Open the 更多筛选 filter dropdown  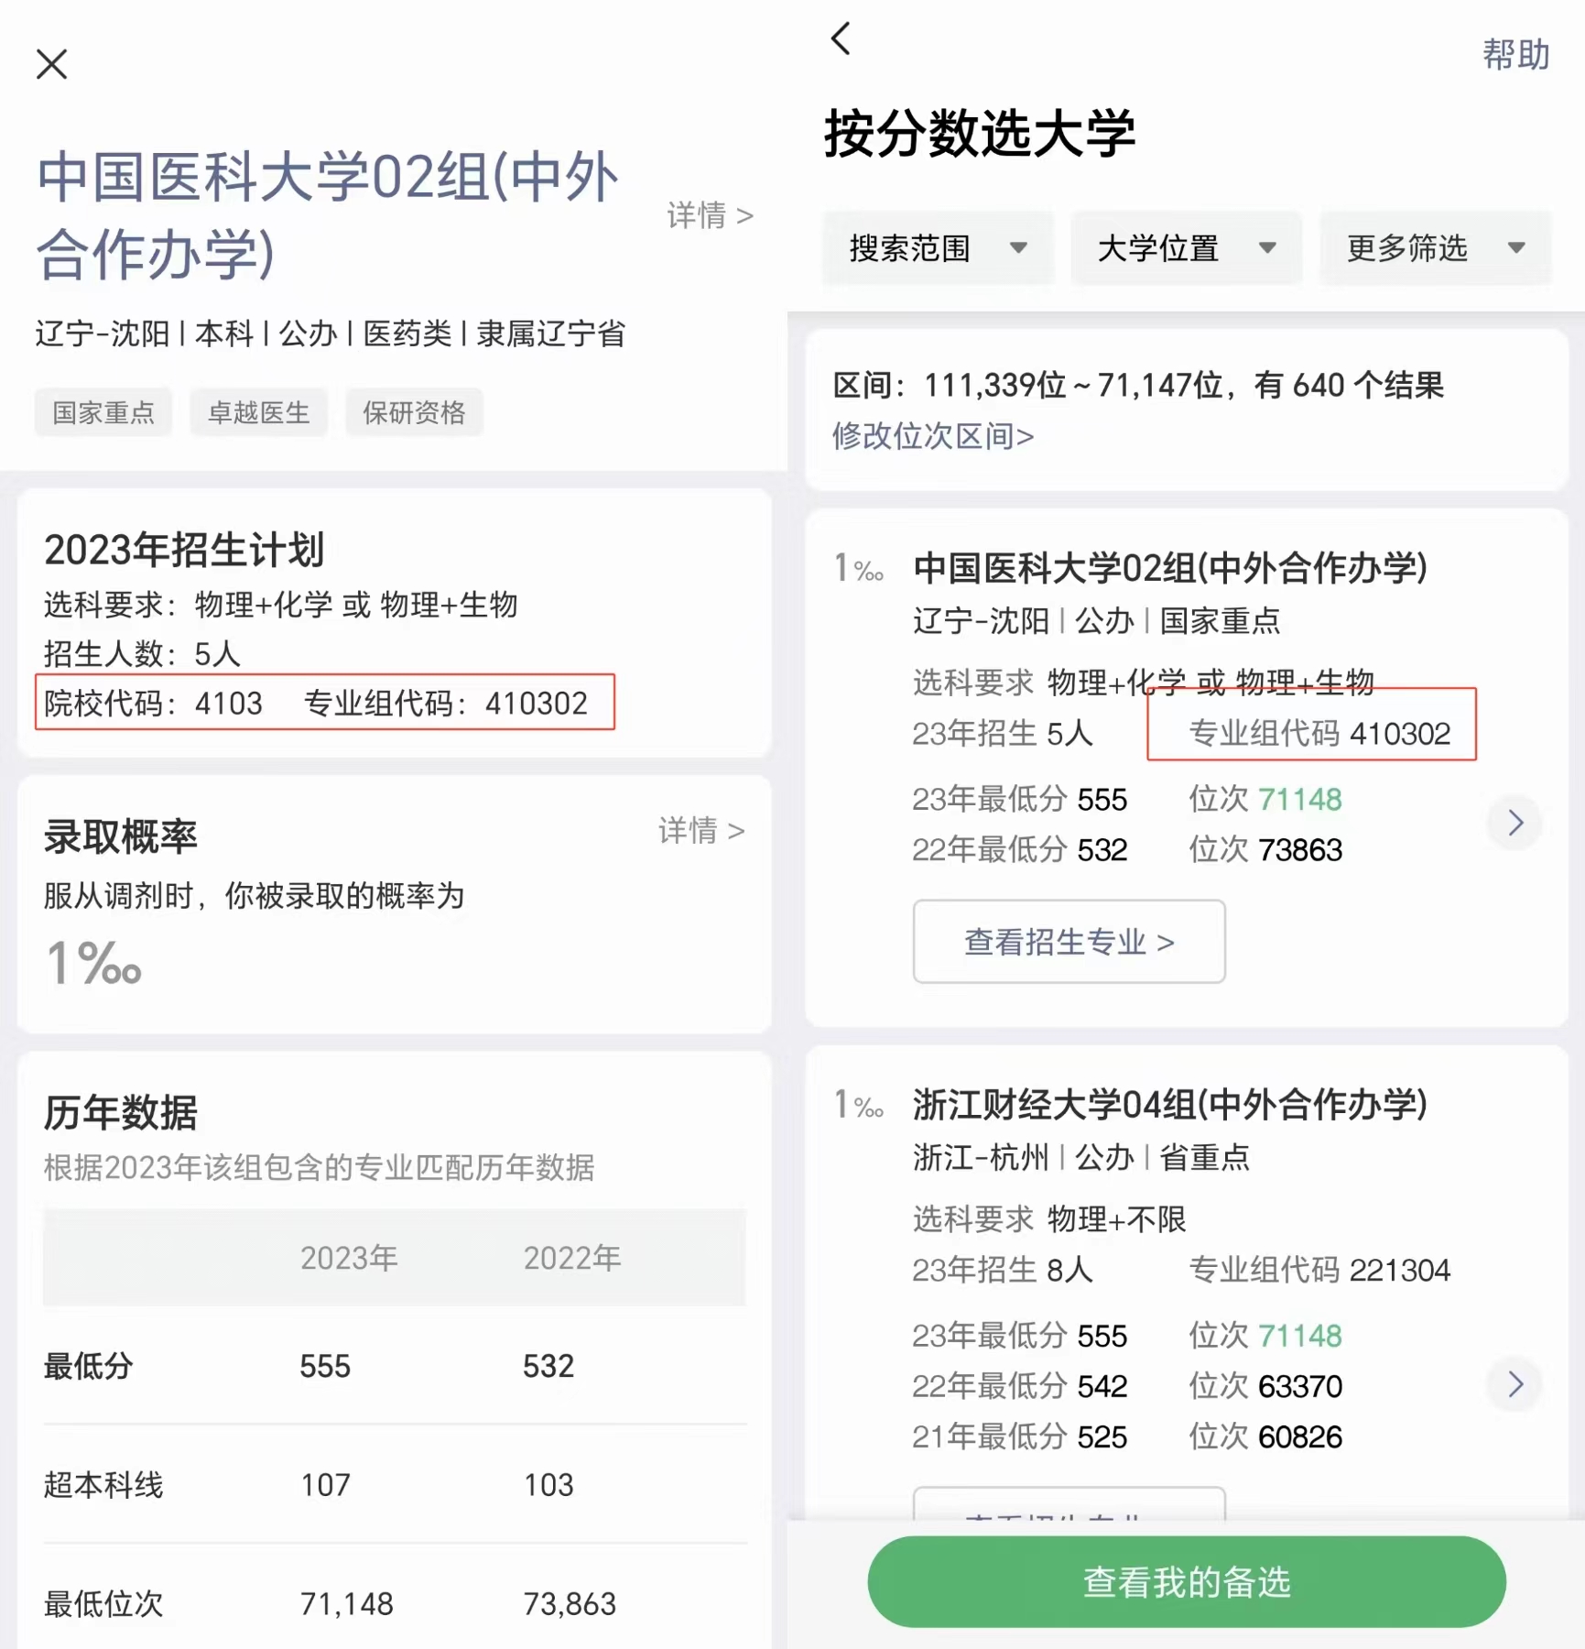(1433, 247)
